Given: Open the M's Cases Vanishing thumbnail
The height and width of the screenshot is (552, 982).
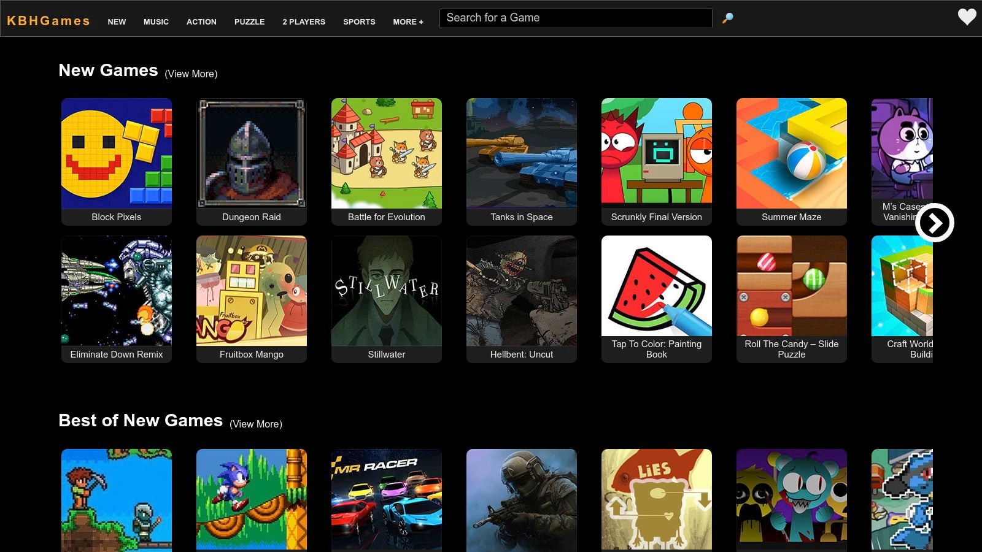Looking at the screenshot, I should coord(902,148).
